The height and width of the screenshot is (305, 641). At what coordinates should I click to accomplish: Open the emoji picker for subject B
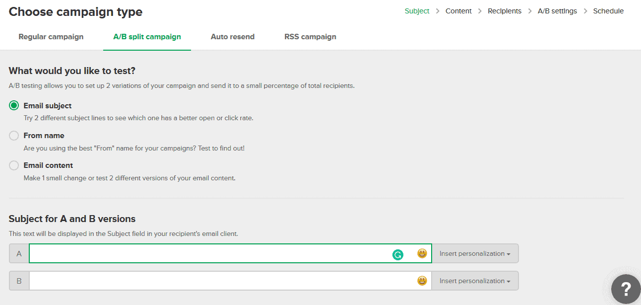point(421,281)
